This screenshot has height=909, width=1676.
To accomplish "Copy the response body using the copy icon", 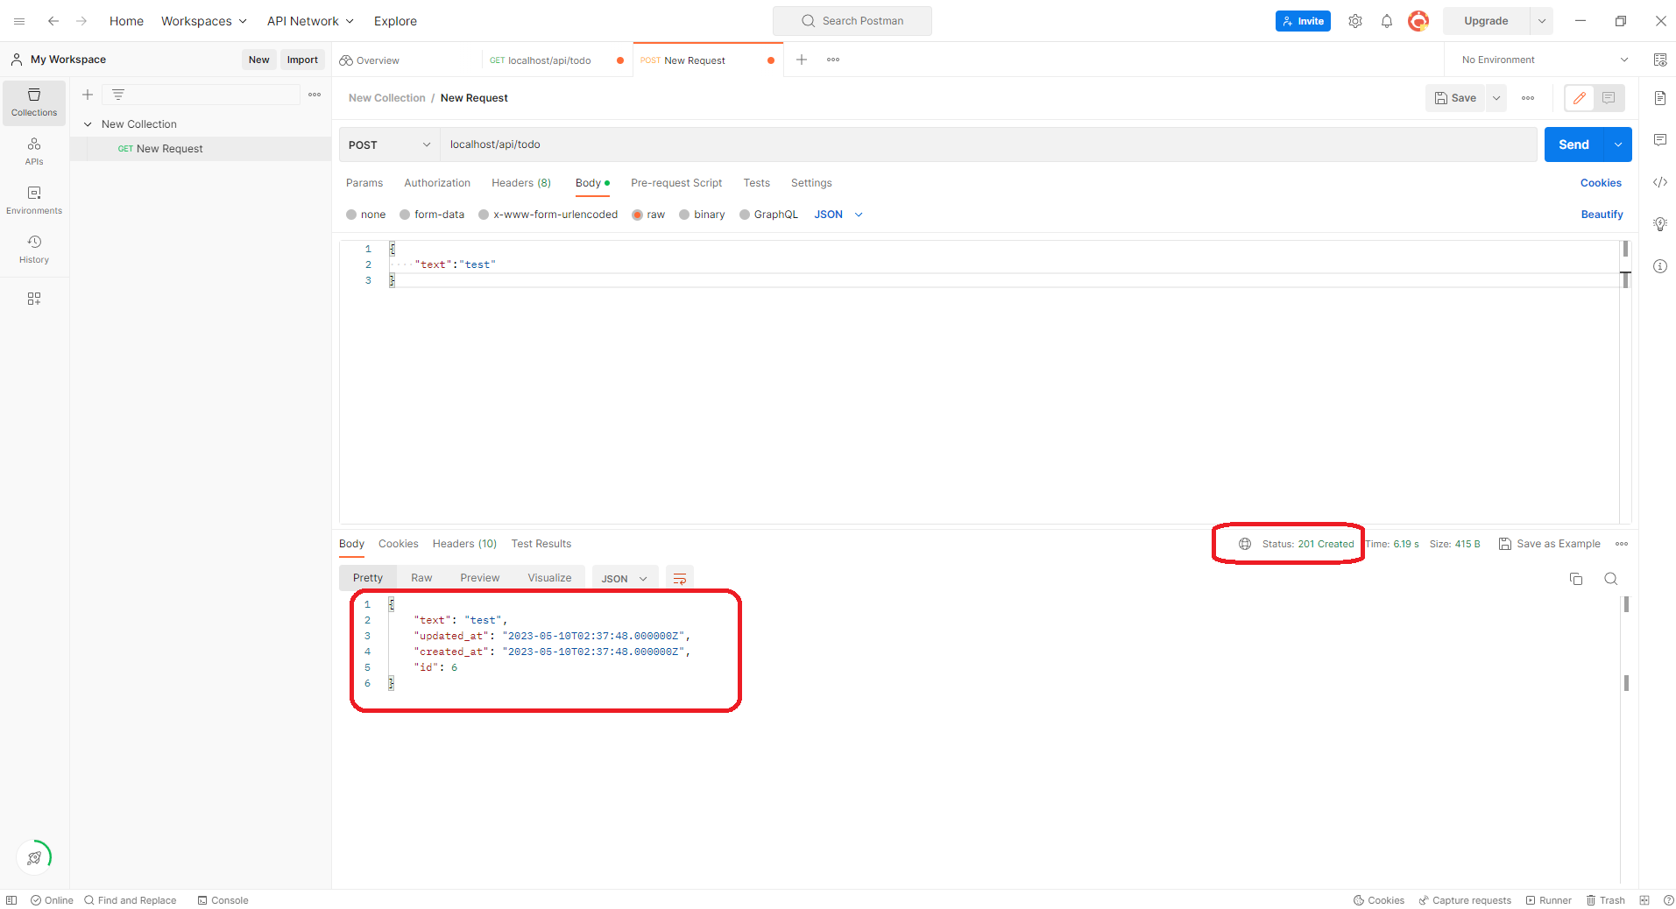I will pos(1575,578).
